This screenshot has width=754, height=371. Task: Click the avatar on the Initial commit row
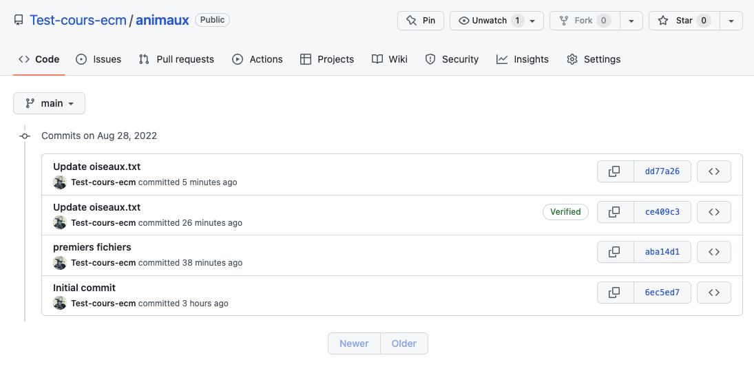(x=60, y=303)
